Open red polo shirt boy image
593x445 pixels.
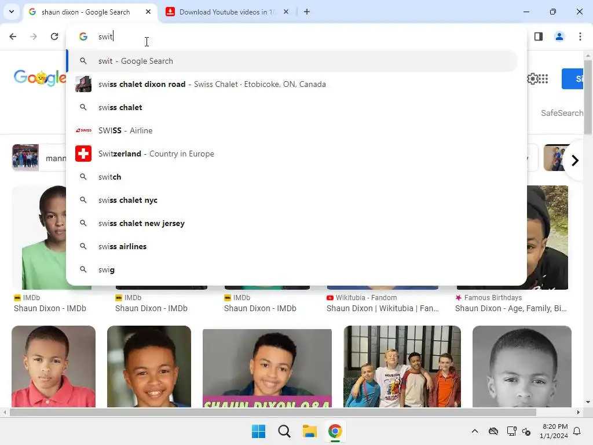tap(54, 366)
